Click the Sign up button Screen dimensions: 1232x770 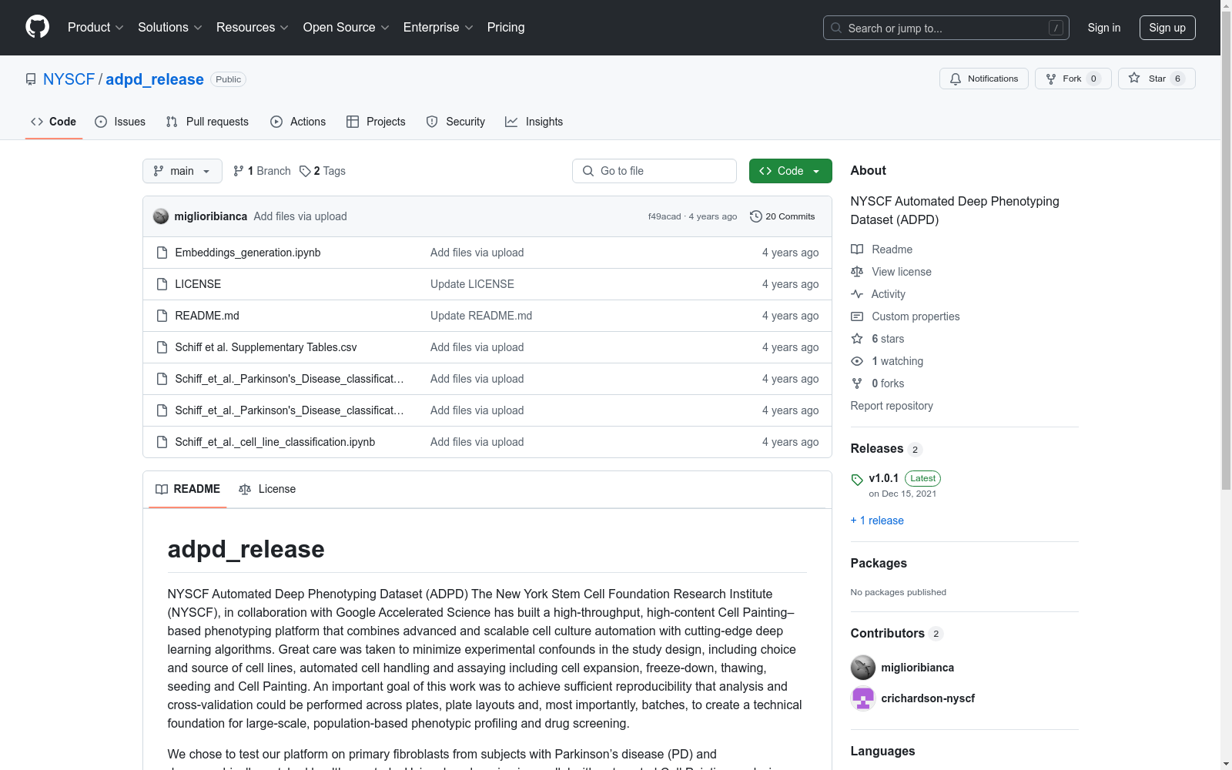(x=1167, y=28)
